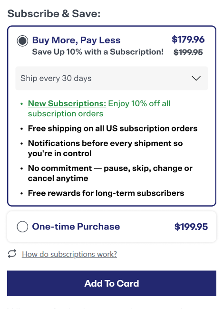Click the subscription cycle arrows icon
Image resolution: width=223 pixels, height=309 pixels.
tap(12, 254)
